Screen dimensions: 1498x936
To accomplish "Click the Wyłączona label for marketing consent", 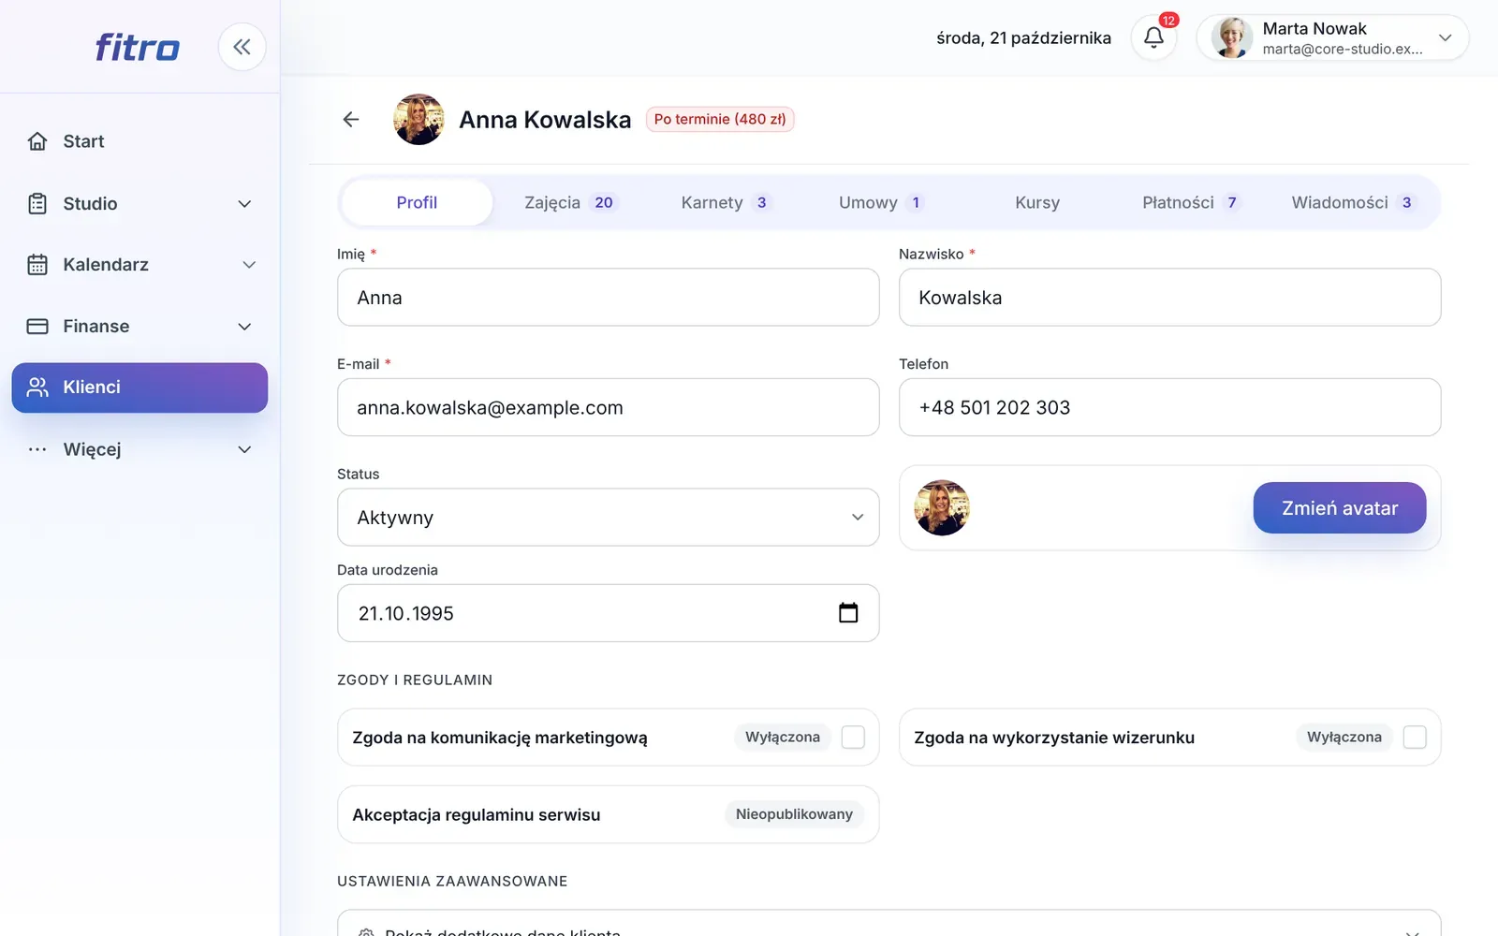I will (x=783, y=738).
